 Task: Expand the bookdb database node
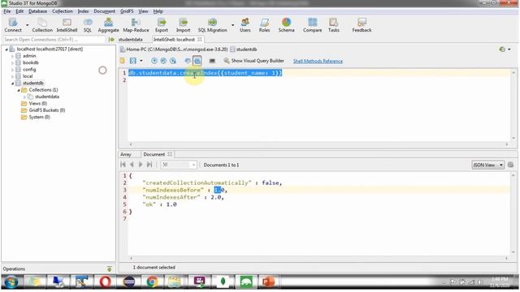tap(13, 62)
